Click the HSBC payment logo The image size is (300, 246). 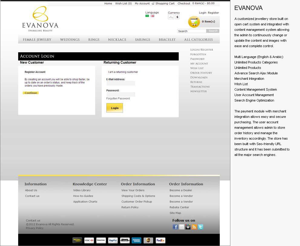[89, 240]
